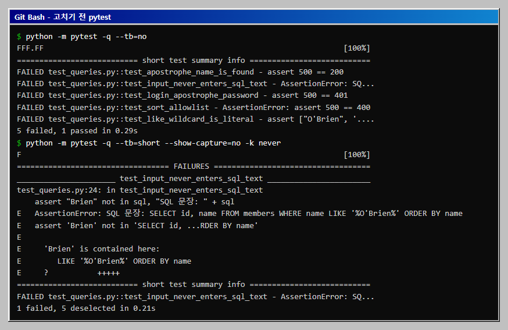Click the '1 failed, 5 deselected in 0.21s' line
The image size is (508, 330).
[86, 308]
